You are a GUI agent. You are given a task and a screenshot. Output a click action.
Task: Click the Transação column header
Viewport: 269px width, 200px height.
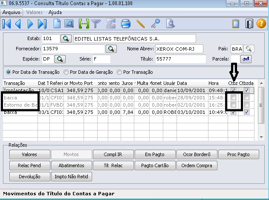[x=20, y=83]
